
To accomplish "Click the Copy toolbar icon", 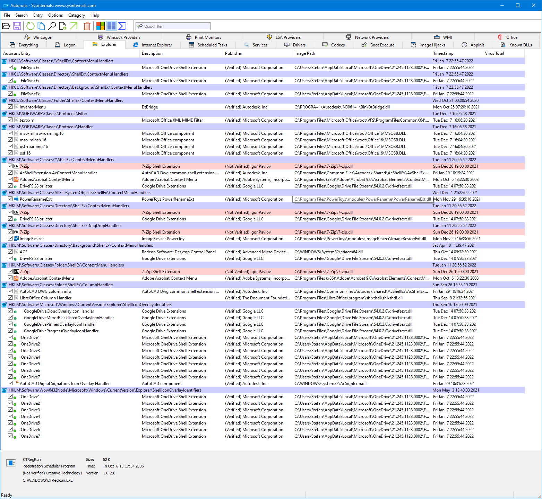I will (41, 26).
